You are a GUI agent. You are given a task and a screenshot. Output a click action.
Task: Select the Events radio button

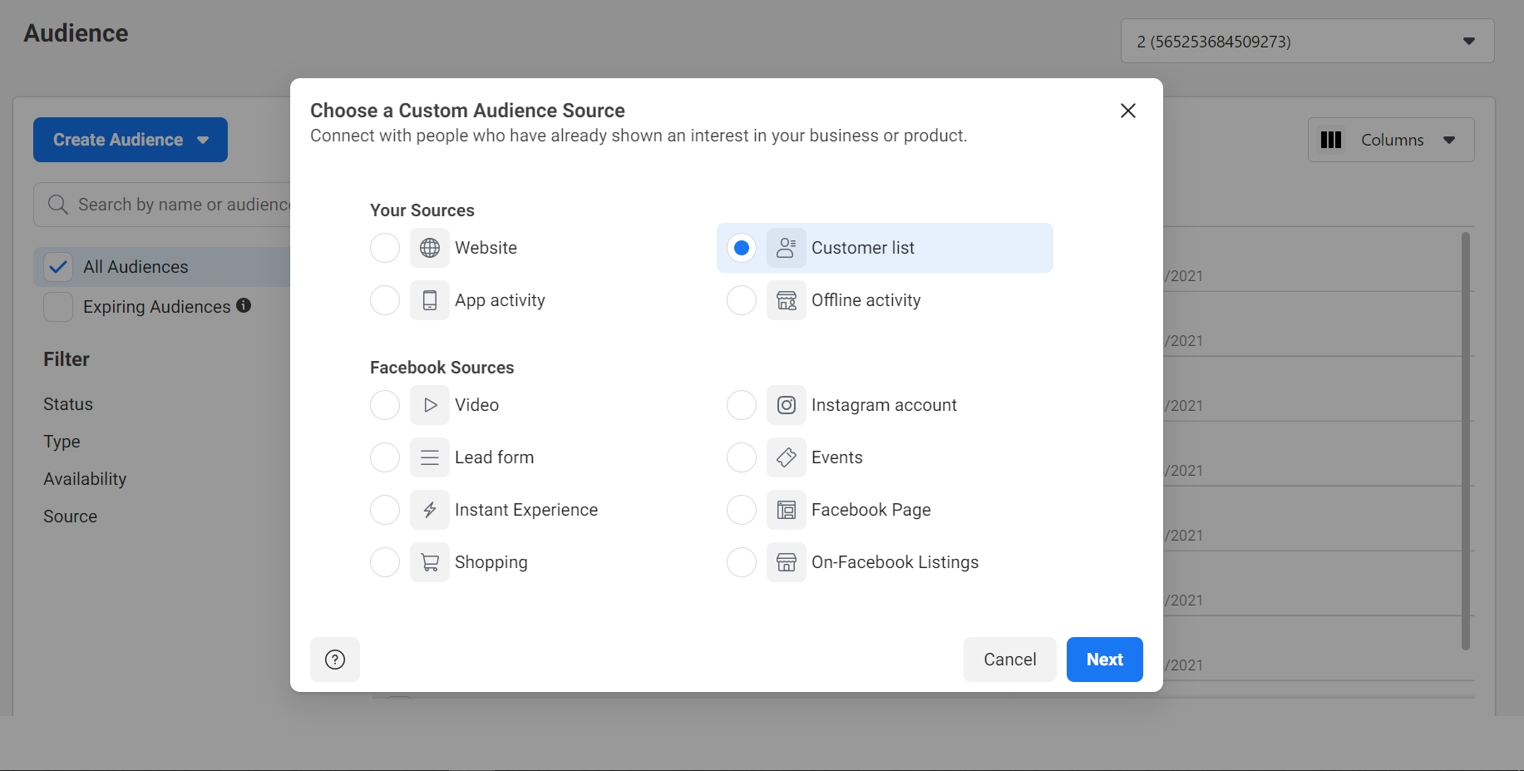click(742, 457)
